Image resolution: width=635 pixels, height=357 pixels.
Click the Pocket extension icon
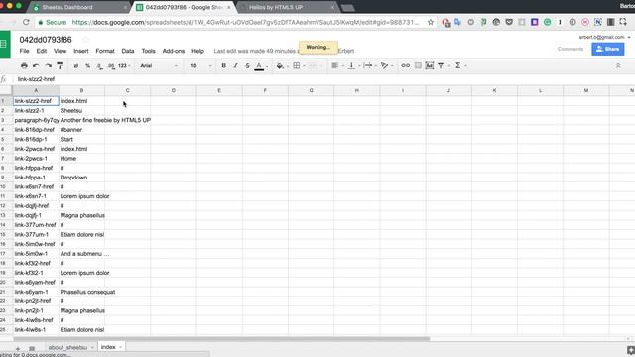coord(509,22)
